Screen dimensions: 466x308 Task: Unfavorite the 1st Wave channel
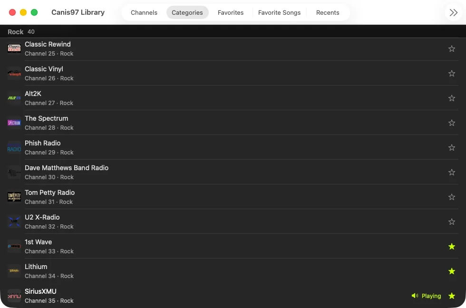(x=451, y=246)
